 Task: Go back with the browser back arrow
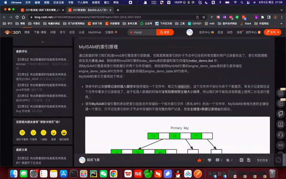(x=4, y=17)
